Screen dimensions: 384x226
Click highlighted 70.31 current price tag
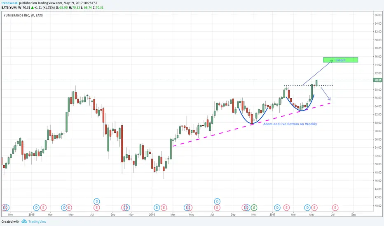tap(378, 80)
